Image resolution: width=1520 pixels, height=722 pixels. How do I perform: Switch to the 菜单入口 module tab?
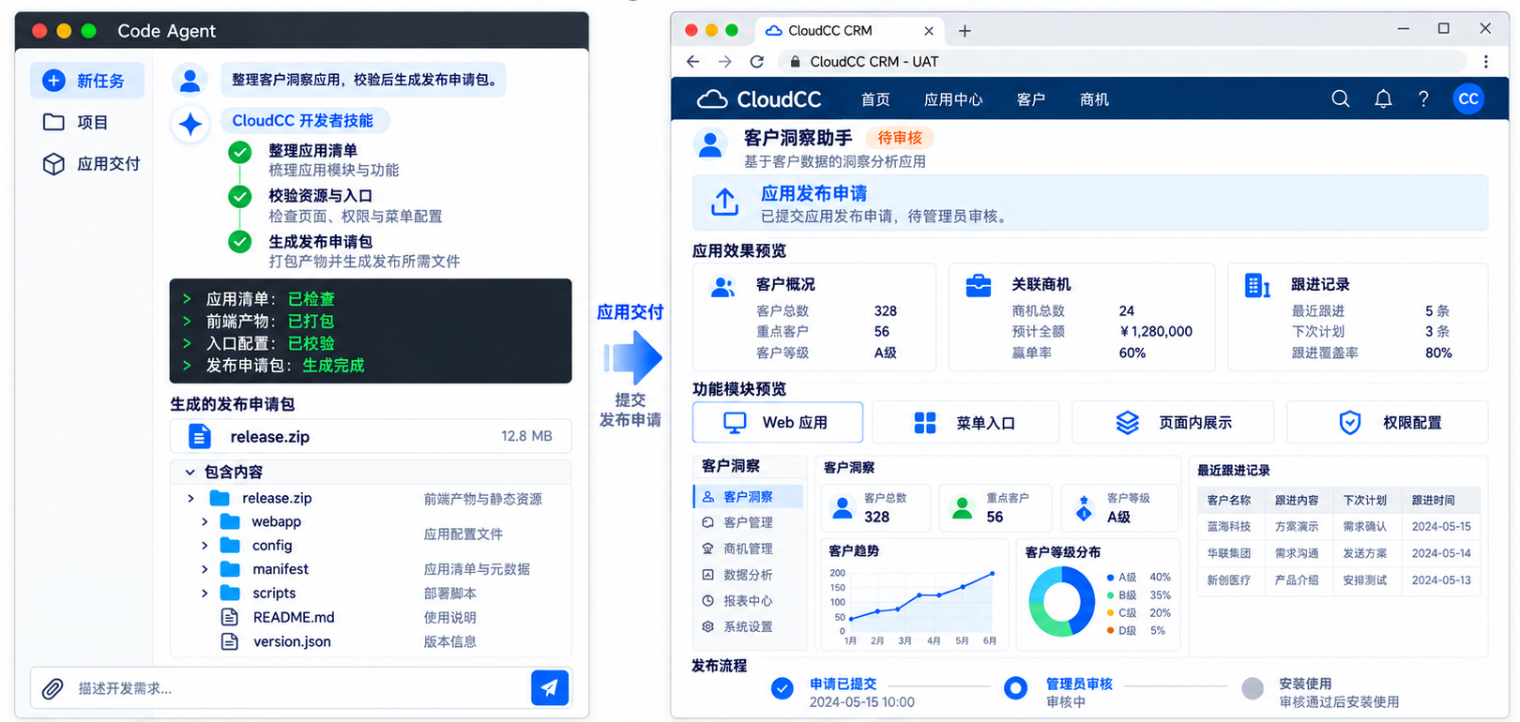pyautogui.click(x=965, y=422)
